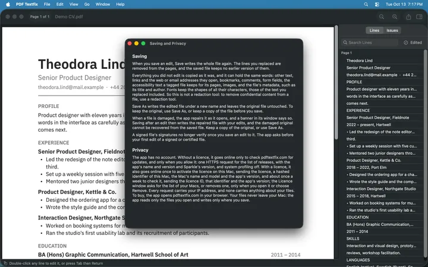The image size is (428, 267).
Task: Open the View menu
Action: pos(74,4)
